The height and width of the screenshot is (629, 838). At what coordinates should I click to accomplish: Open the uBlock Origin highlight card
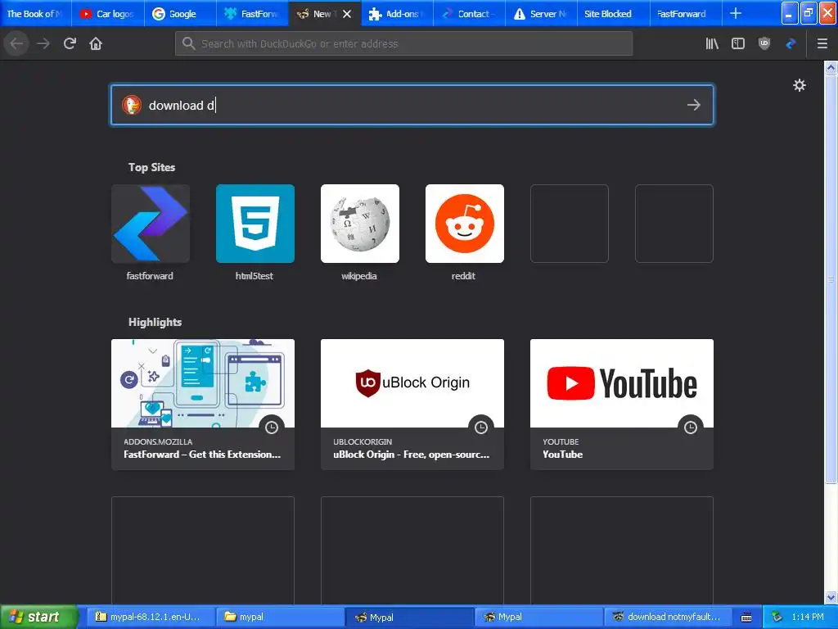pos(412,405)
